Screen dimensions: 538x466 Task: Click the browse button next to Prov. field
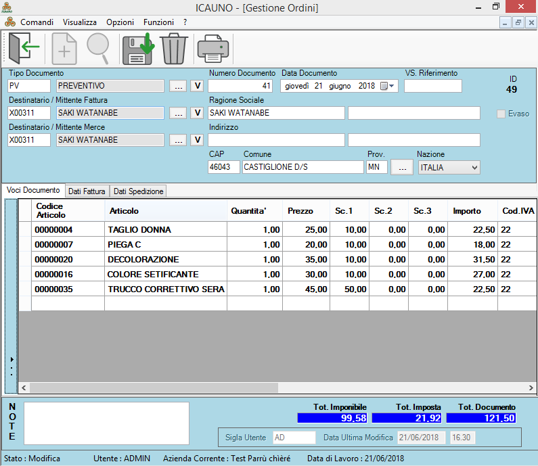(402, 167)
